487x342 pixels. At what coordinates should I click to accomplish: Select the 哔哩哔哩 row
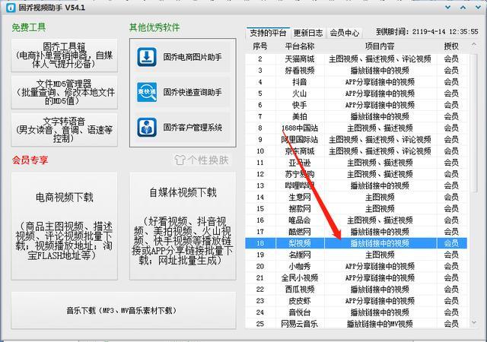coord(356,185)
